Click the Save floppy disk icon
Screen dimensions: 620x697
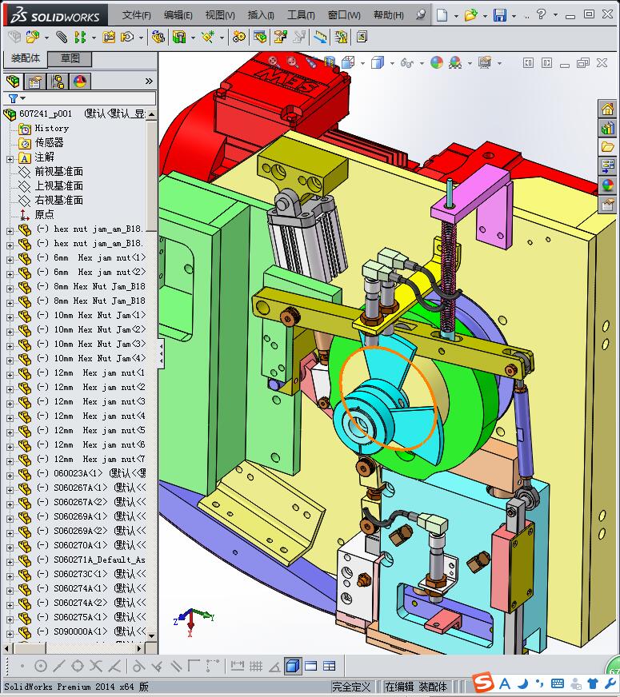(x=500, y=15)
